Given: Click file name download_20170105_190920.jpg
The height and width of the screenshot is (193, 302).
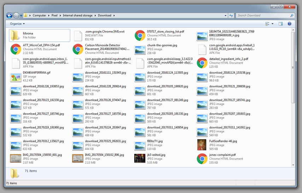Looking at the screenshot, I should coord(167,86).
